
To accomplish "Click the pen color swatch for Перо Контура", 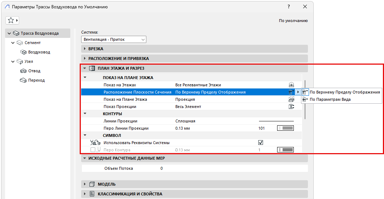I will point(285,150).
